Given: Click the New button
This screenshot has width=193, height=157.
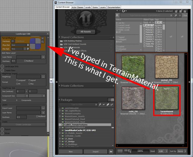Looking at the screenshot, I should pyautogui.click(x=71, y=152).
